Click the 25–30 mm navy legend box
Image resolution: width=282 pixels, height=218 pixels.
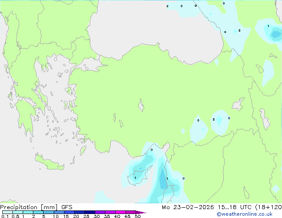89,212
